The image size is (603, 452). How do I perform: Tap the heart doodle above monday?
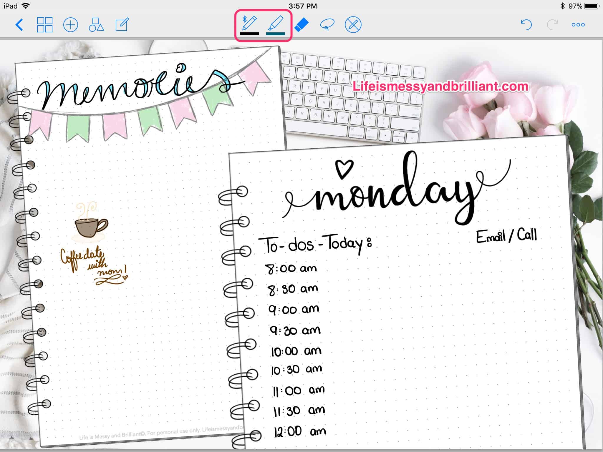click(x=344, y=169)
